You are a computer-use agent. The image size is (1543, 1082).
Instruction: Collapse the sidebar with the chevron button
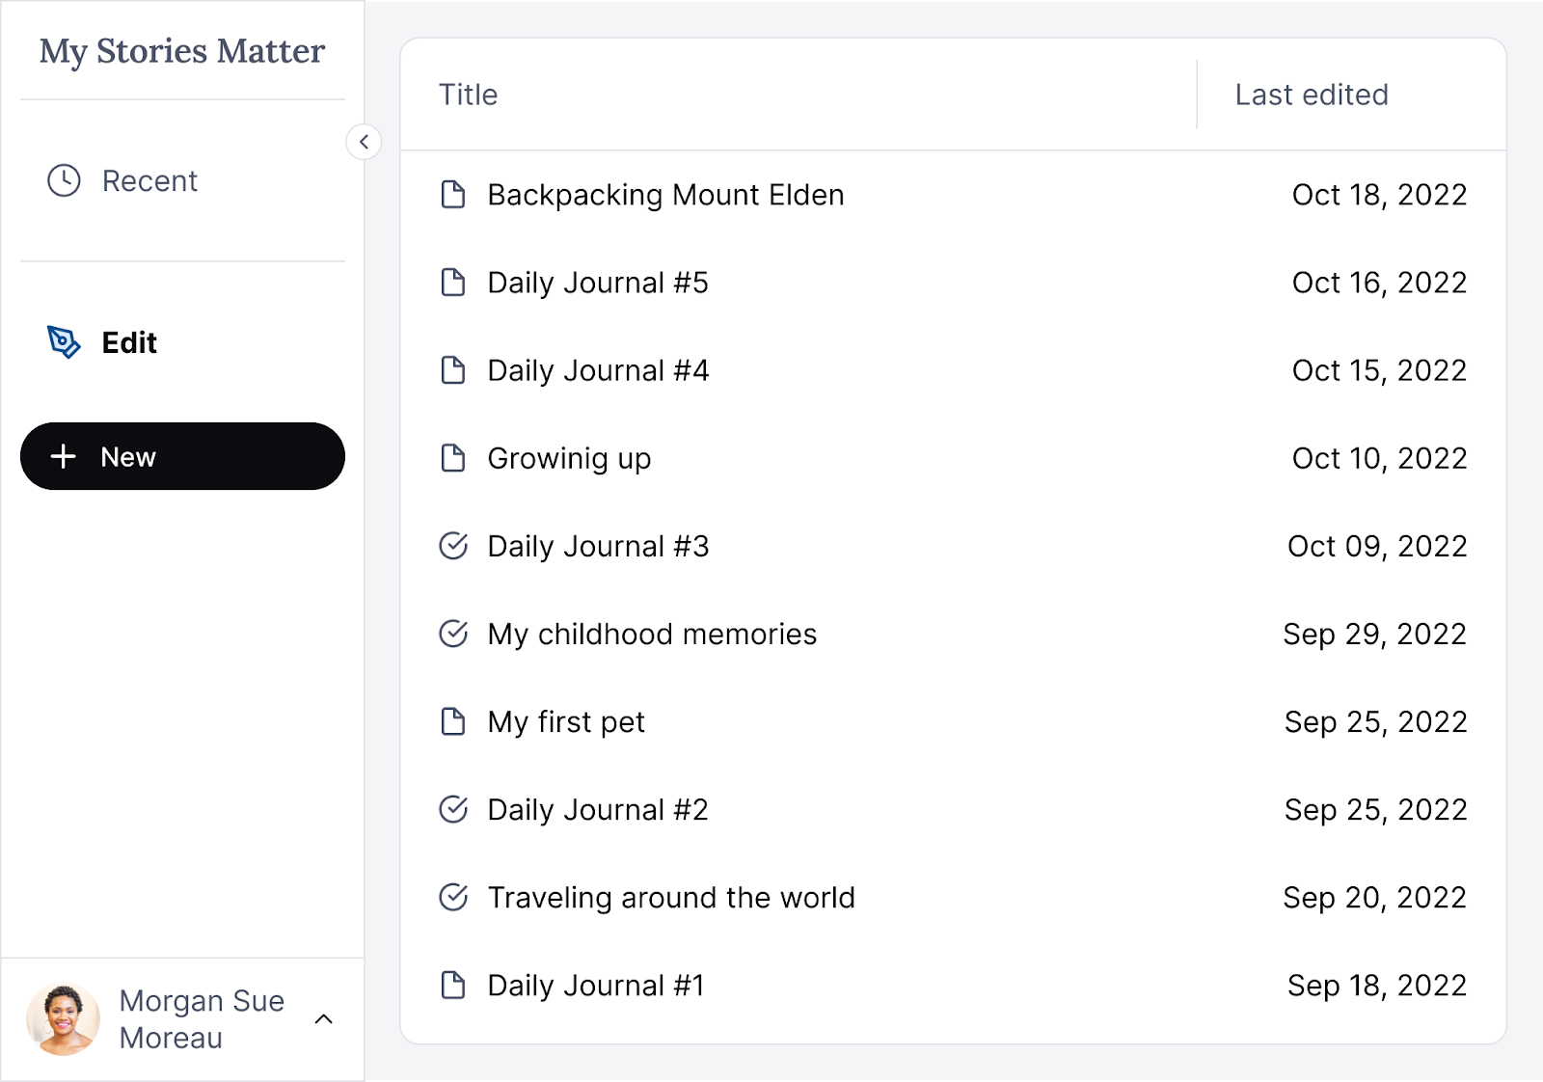364,142
